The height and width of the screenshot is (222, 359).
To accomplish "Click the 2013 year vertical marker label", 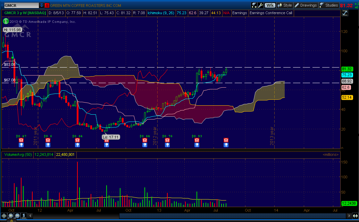I will (272, 136).
